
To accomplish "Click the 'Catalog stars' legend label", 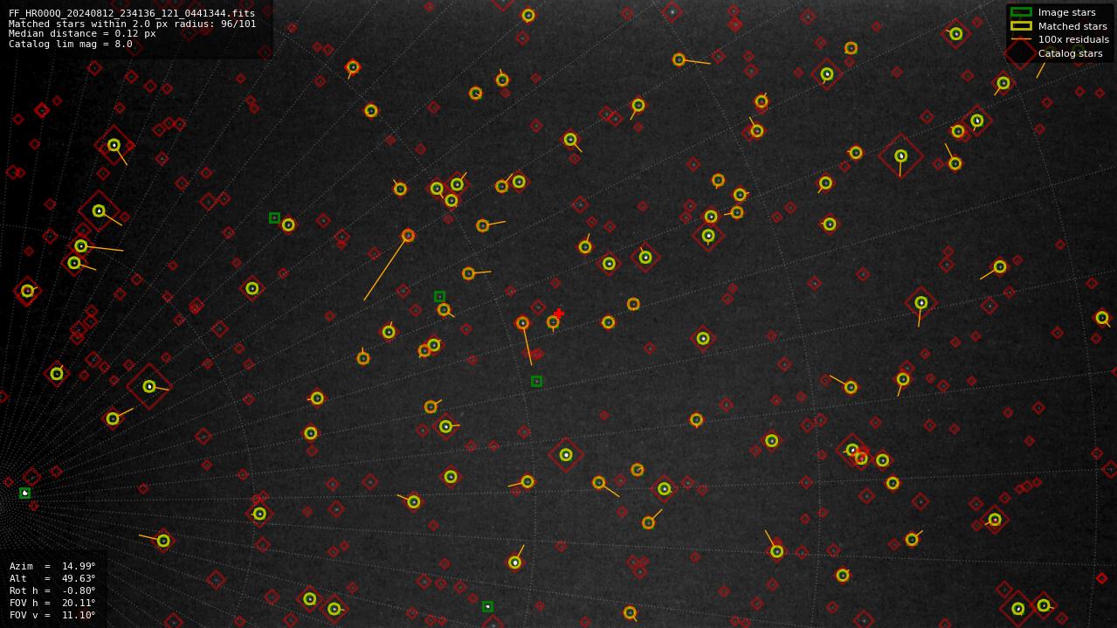I will point(1070,53).
